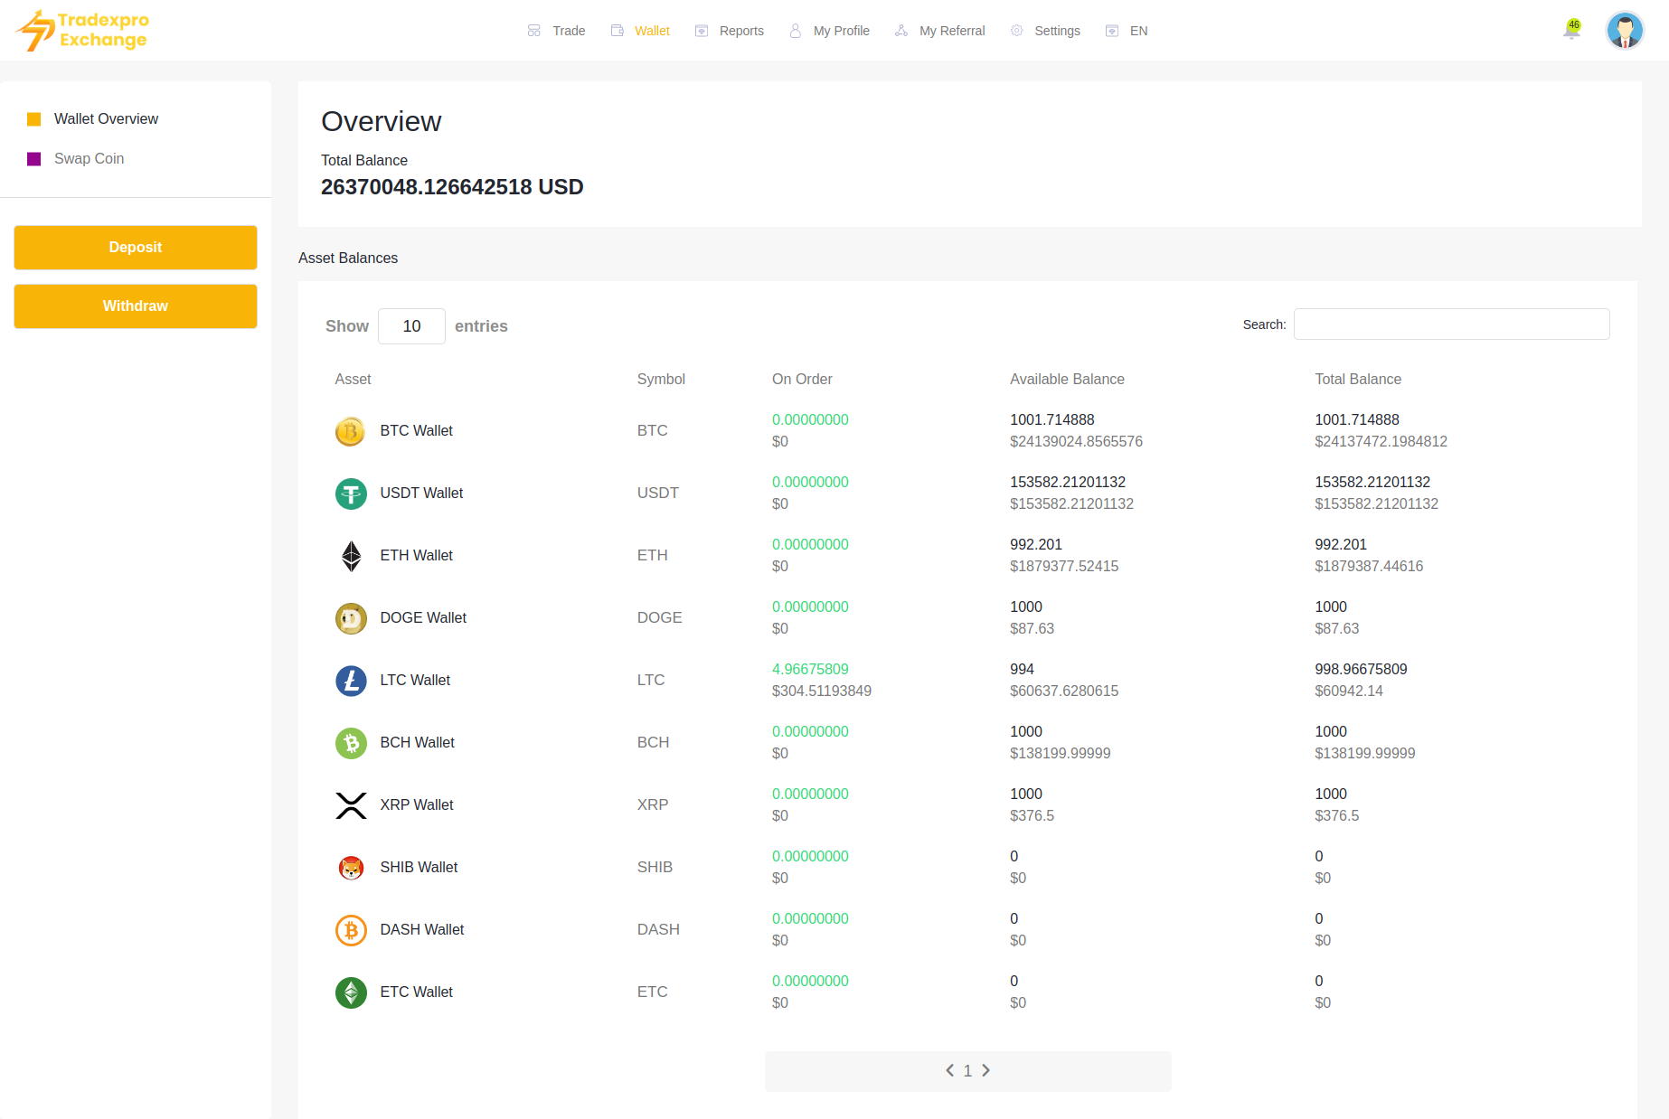Open the Reports menu item

(x=730, y=31)
